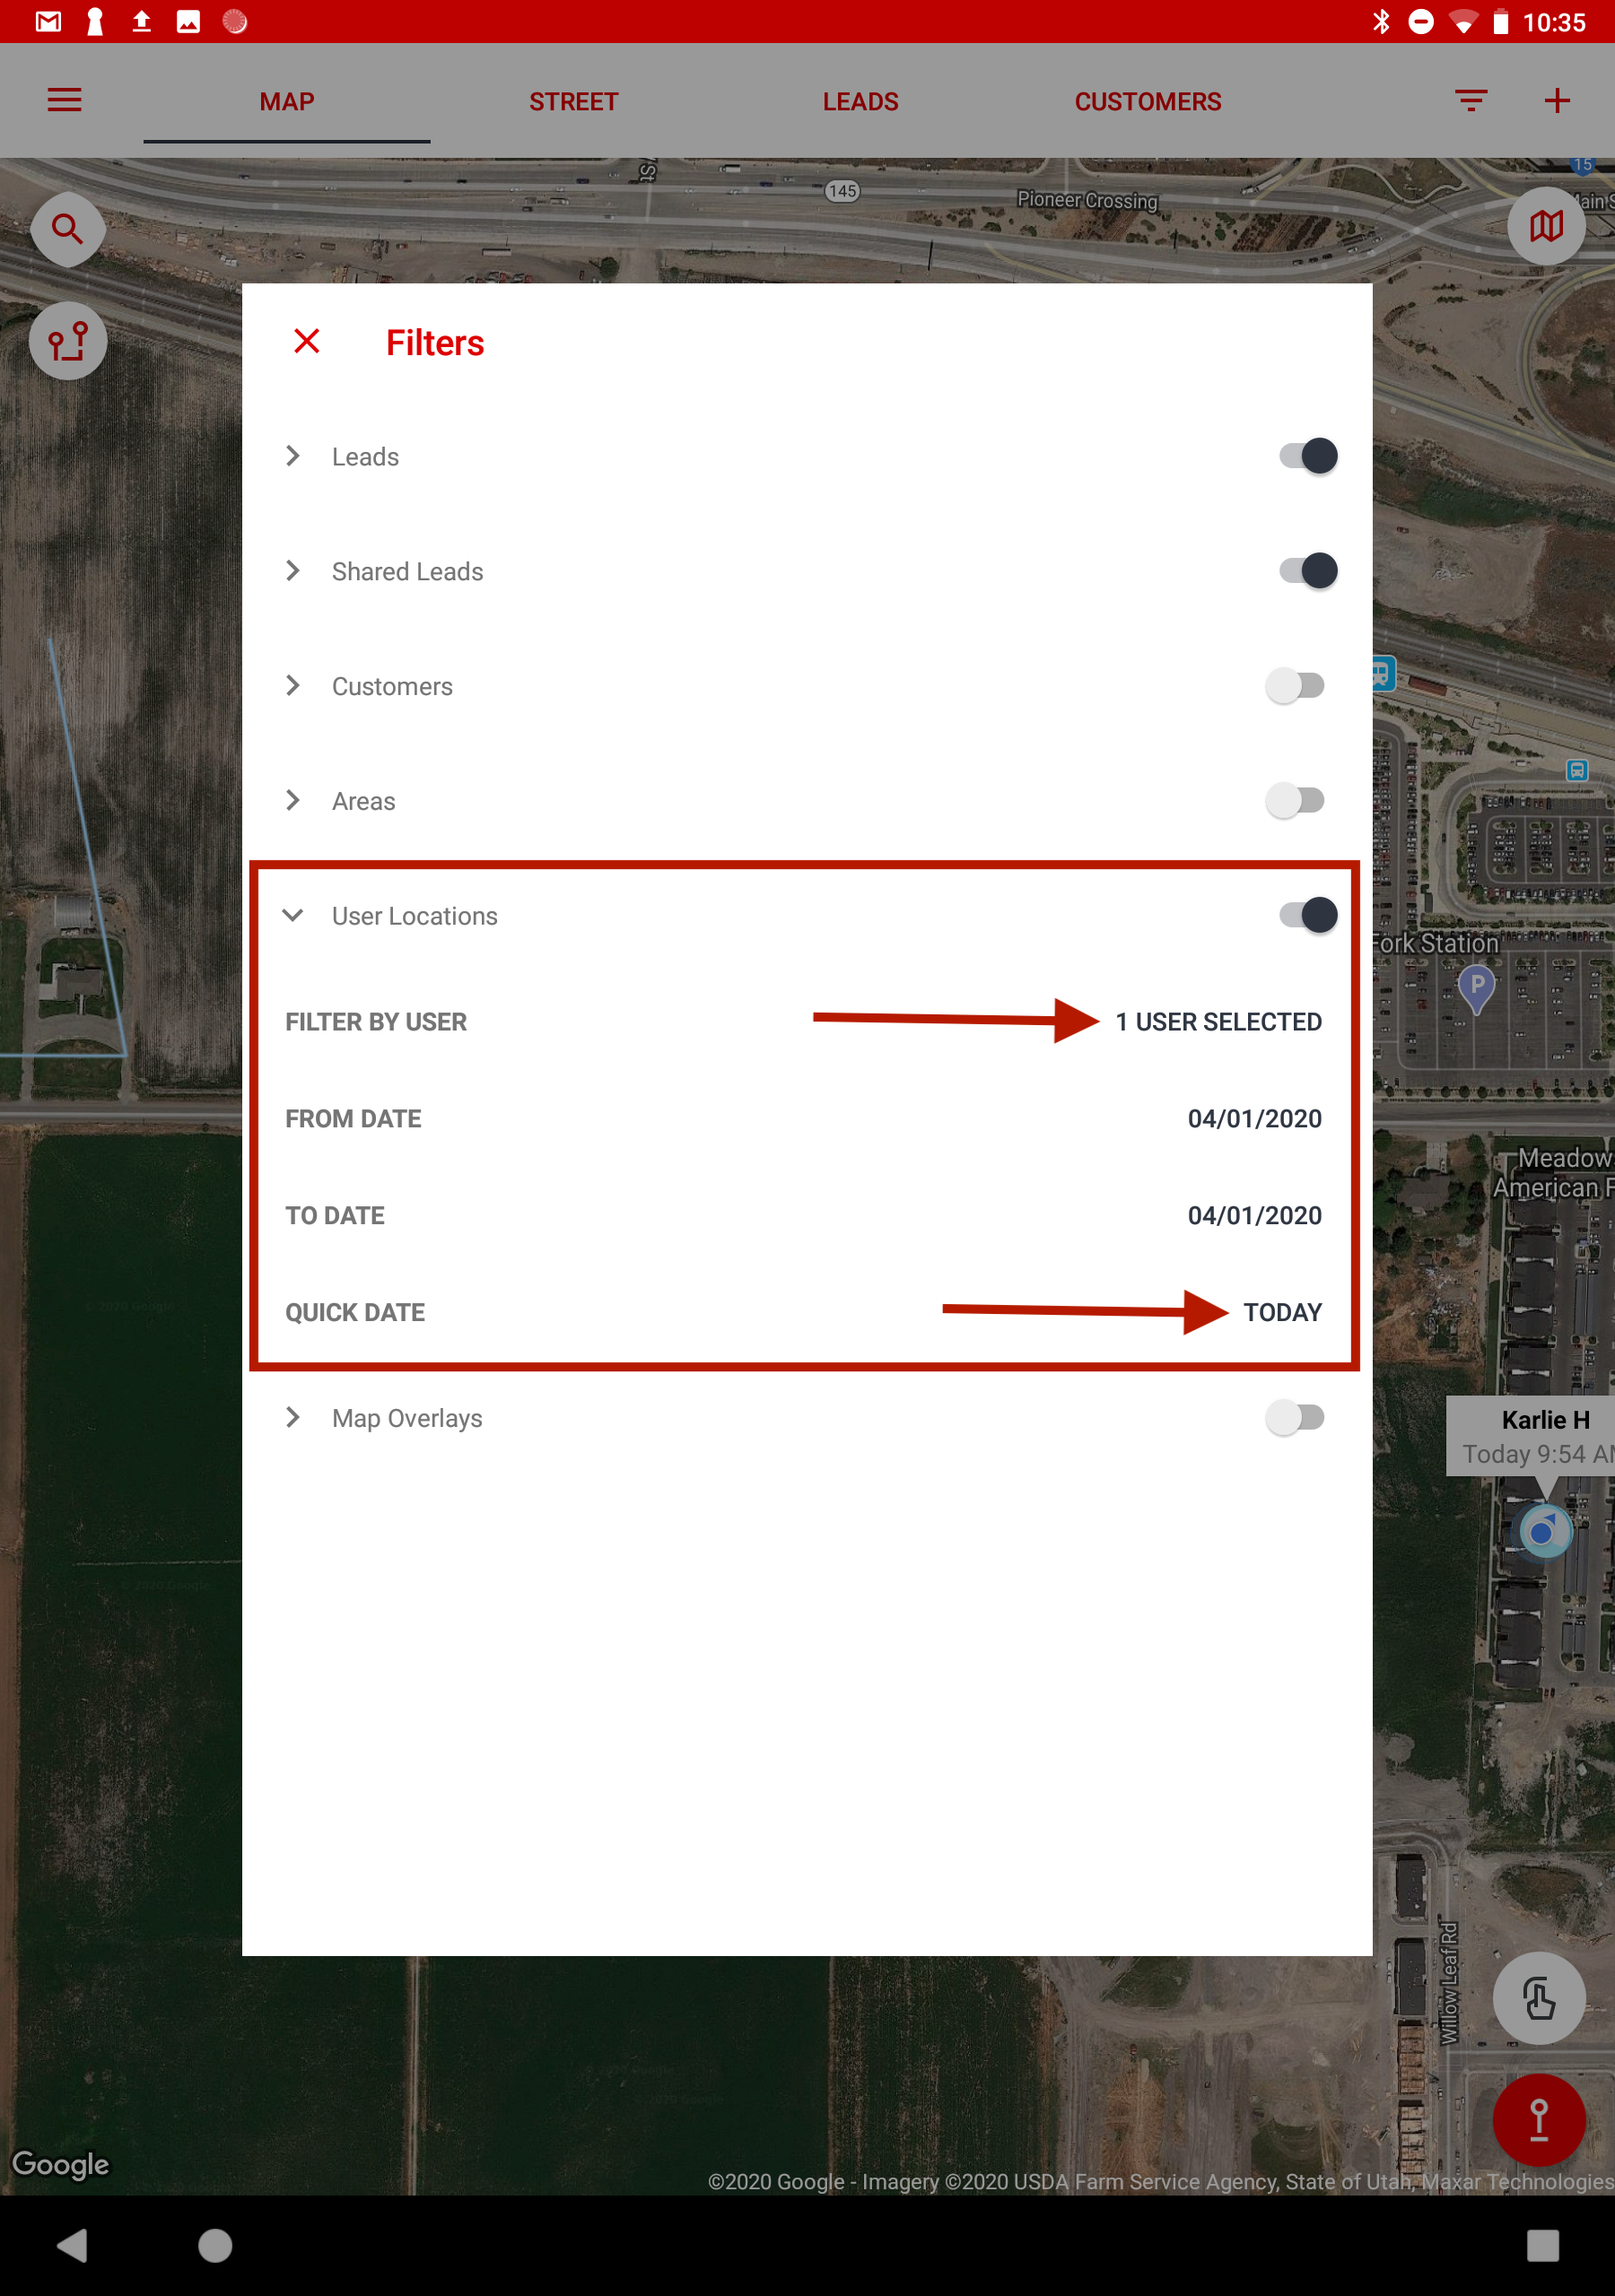Screen dimensions: 1615x2296
Task: Change the FROM DATE 04/01/2020 value
Action: point(1253,1119)
